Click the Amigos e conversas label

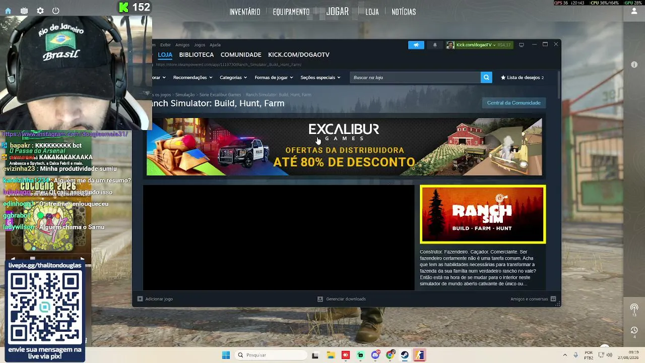[x=529, y=299]
